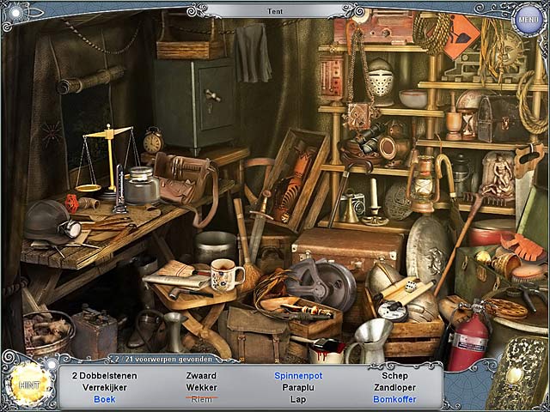This screenshot has width=550, height=412.
Task: Select 'Zandloper' in the item list
Action: 394,387
